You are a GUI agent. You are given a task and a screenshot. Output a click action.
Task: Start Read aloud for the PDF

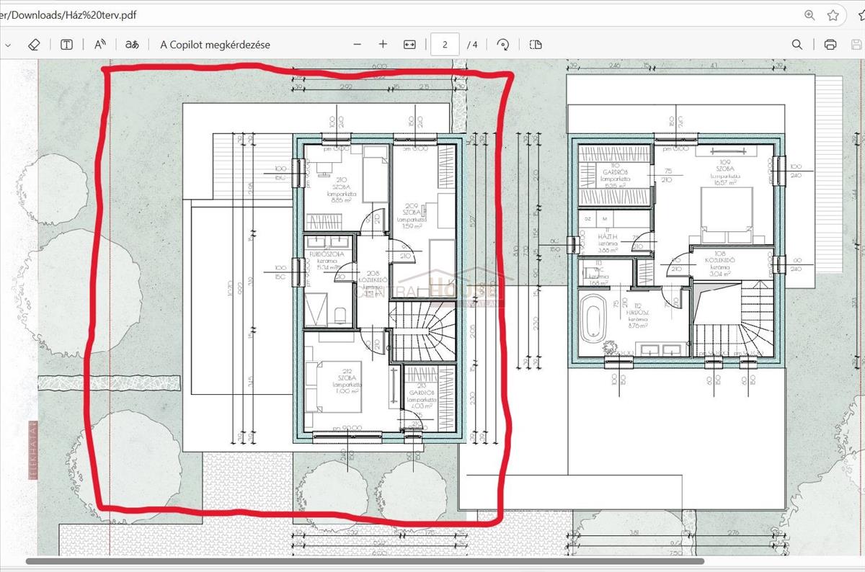pyautogui.click(x=100, y=45)
